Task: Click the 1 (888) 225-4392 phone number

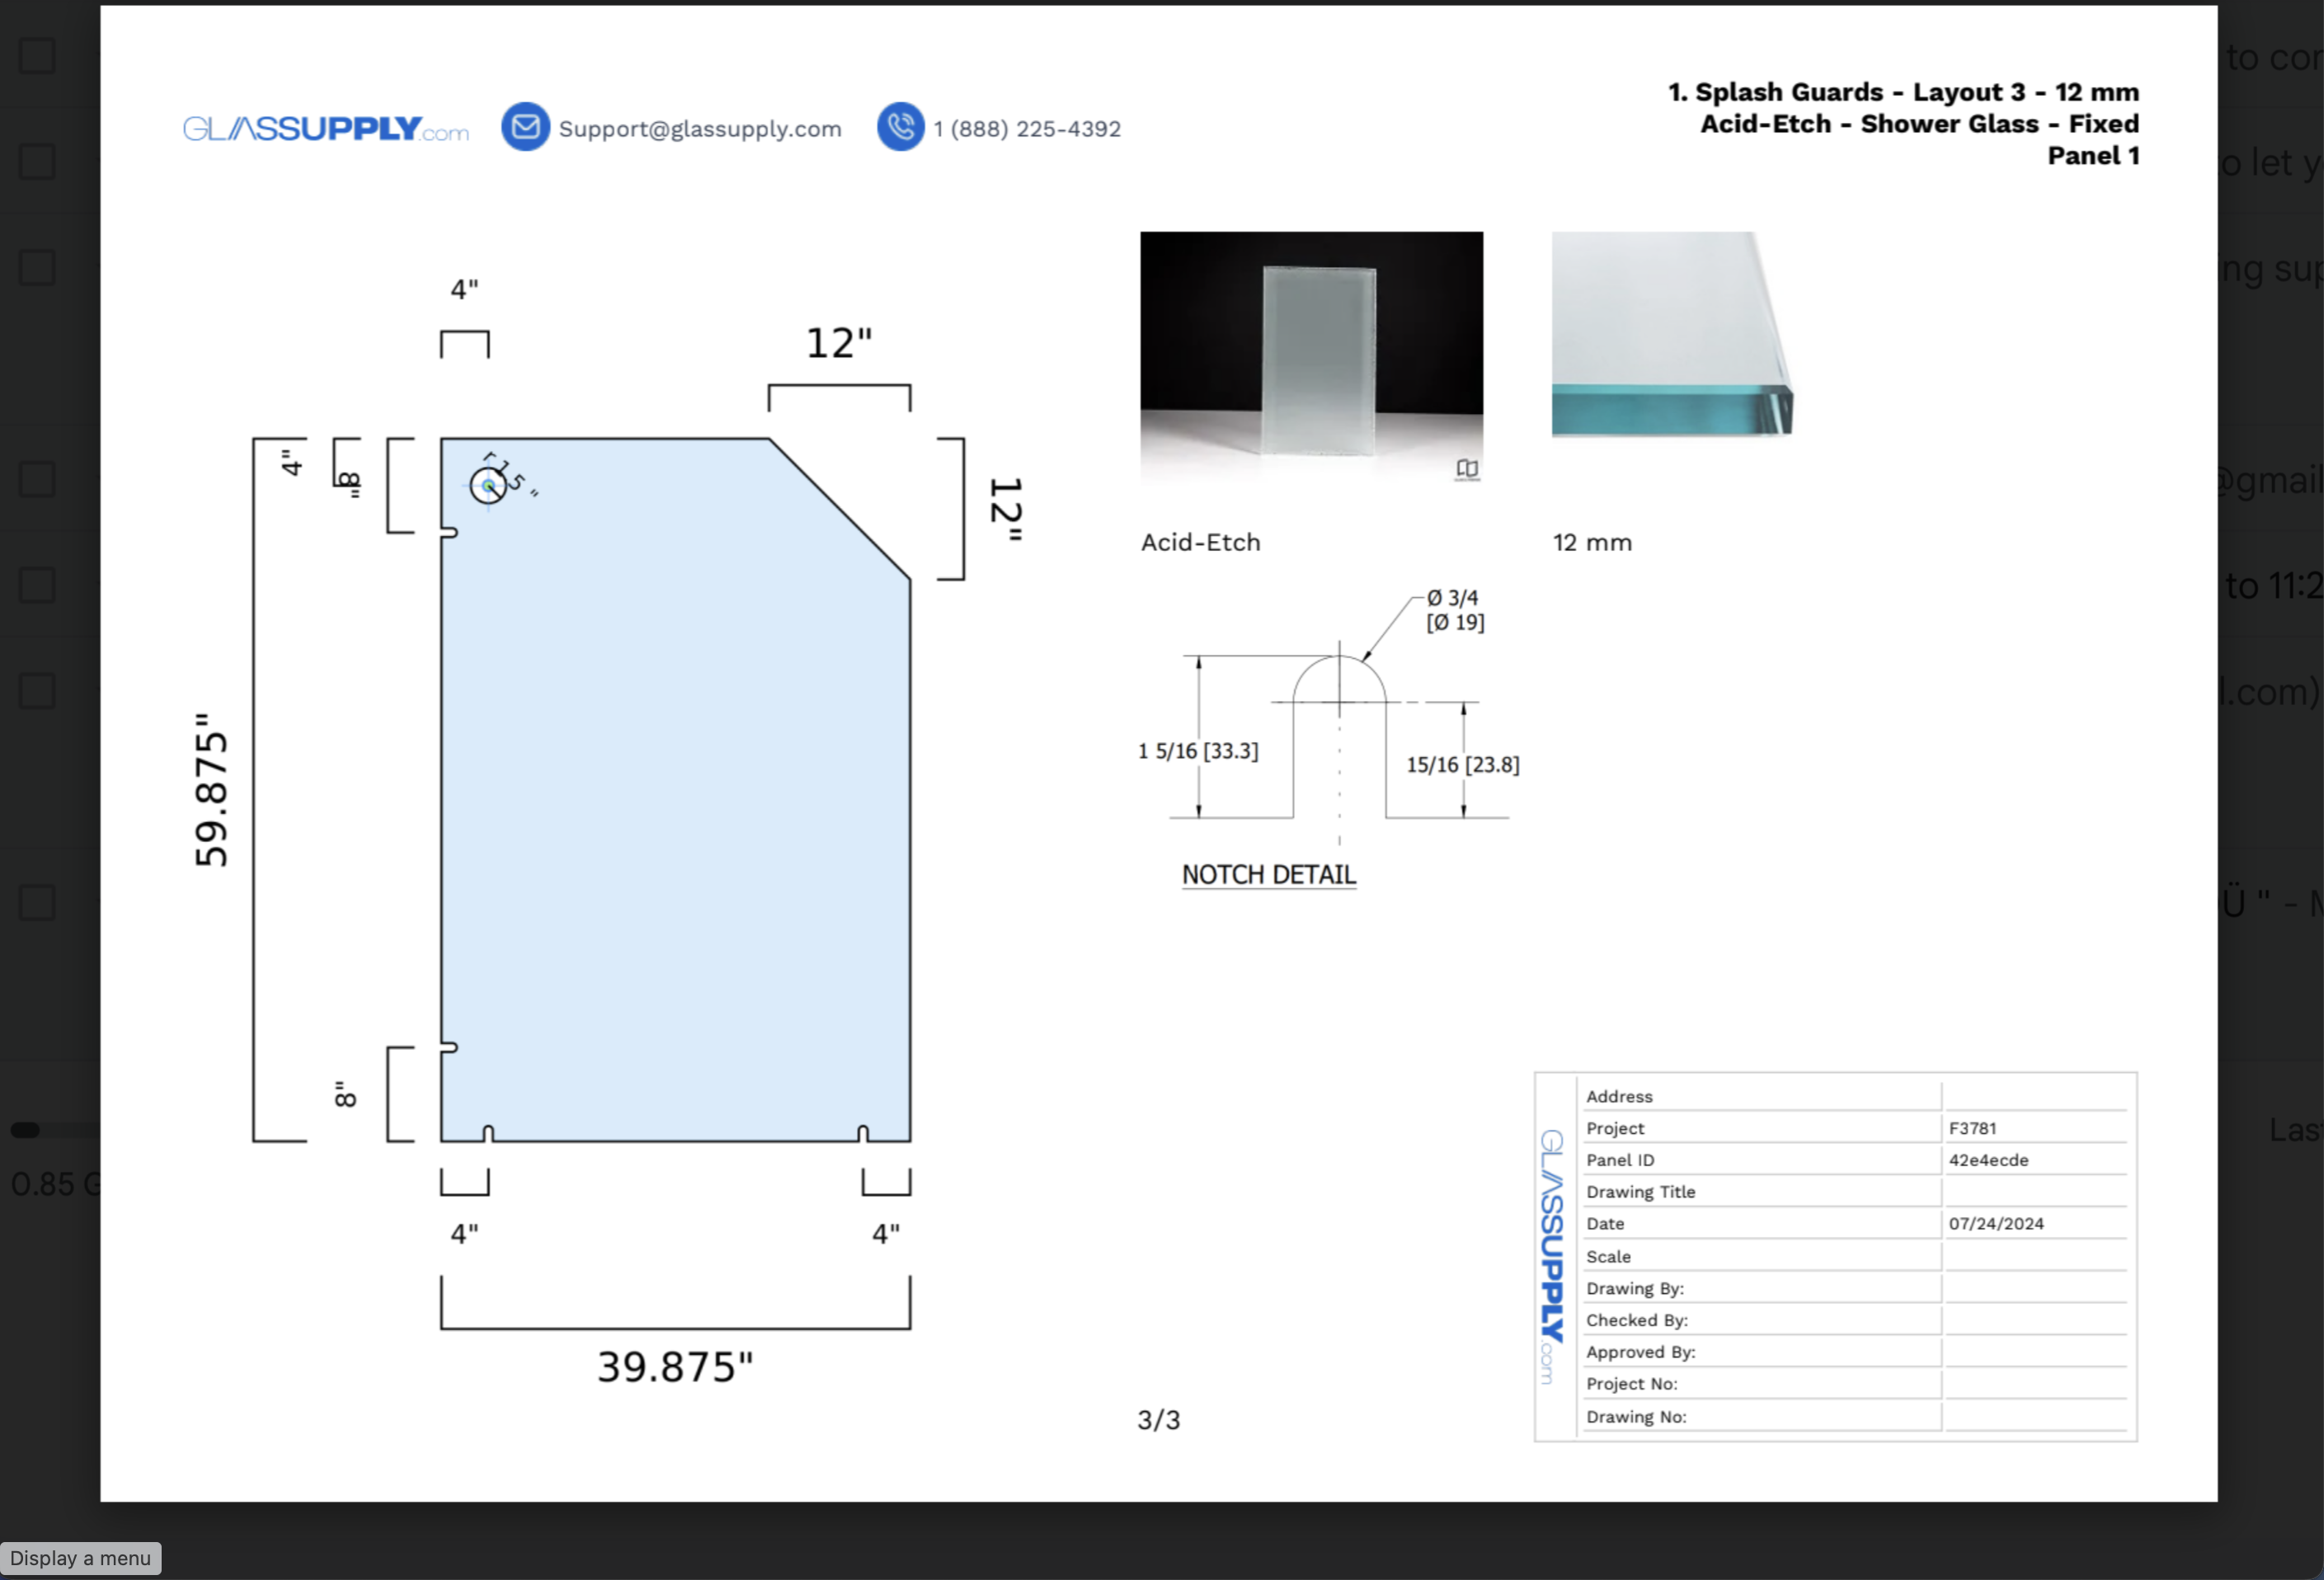Action: (1027, 129)
